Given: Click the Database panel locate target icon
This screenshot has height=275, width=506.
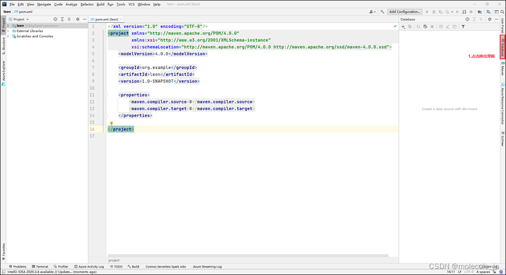Looking at the screenshot, I should [468, 20].
